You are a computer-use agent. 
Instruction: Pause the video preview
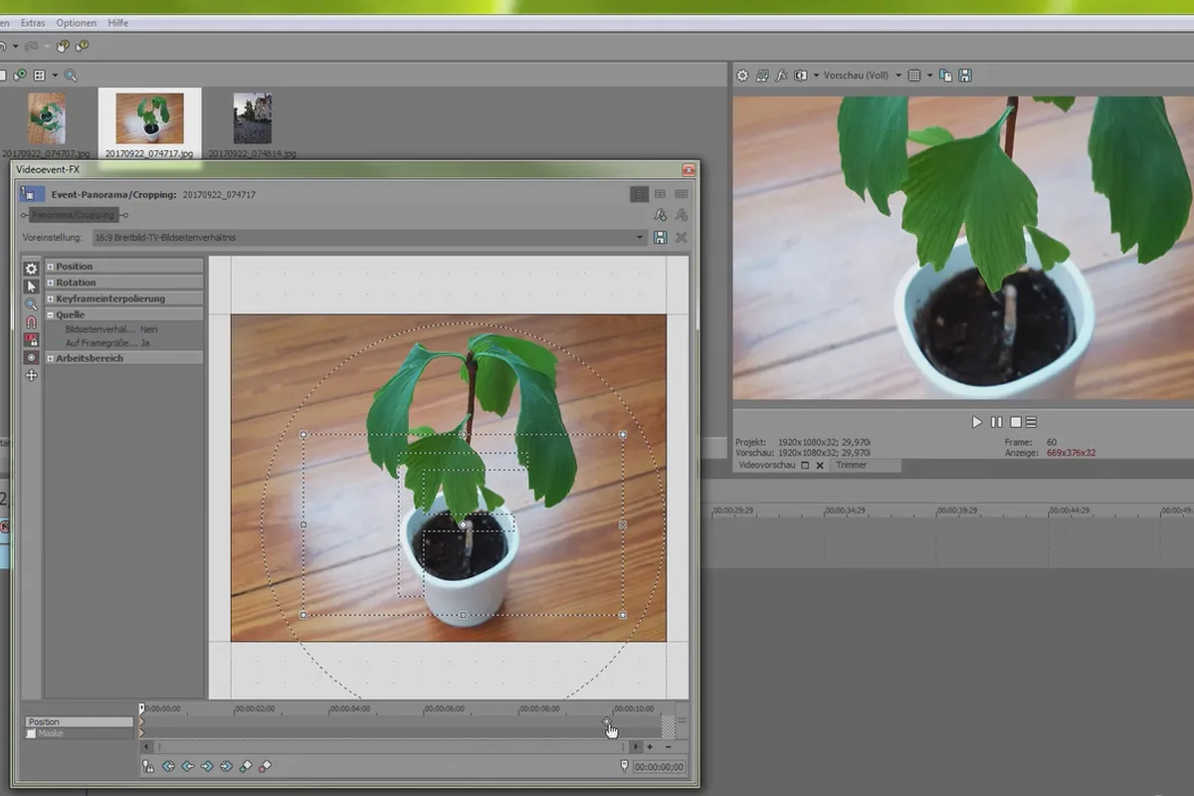point(996,422)
